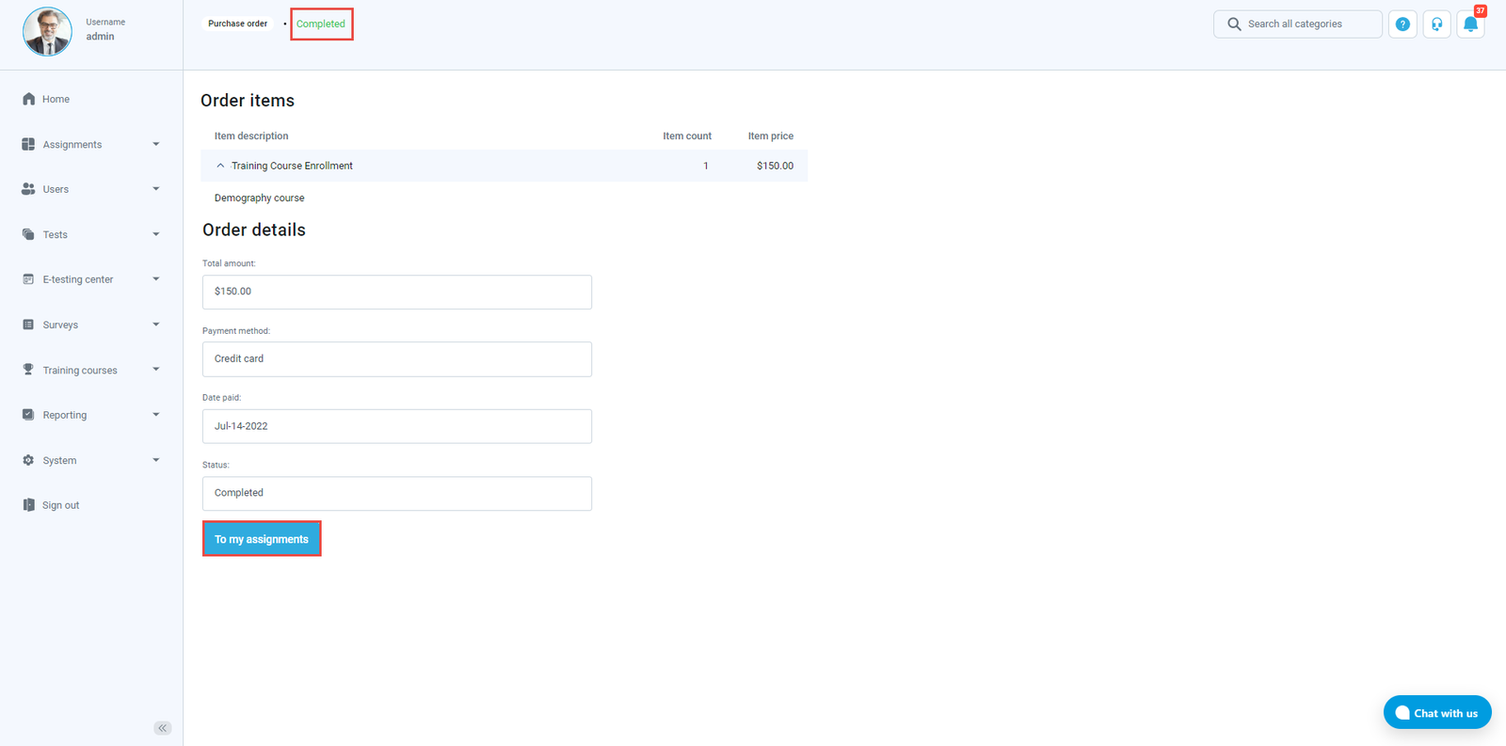Open the System sidebar menu
Screen dimensions: 1506x746
59,460
